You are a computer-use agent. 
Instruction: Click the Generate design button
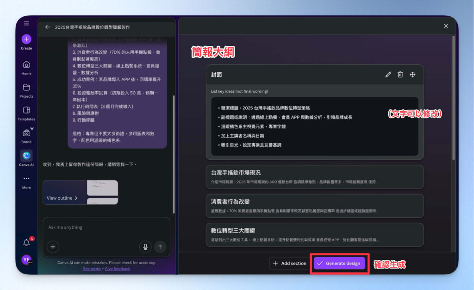[x=339, y=263]
